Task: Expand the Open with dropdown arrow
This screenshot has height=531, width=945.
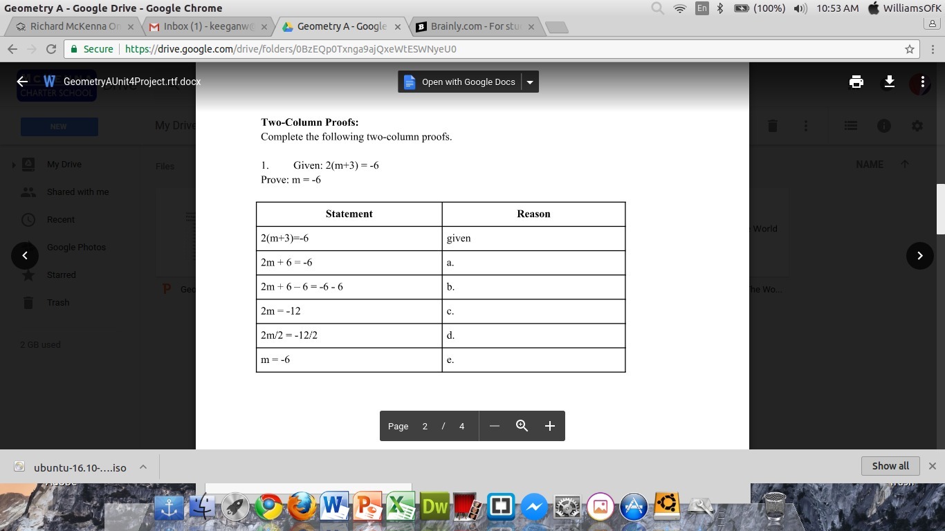Action: 530,82
